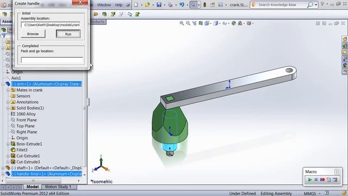Open the MMGS unit system dropdown
This screenshot has height=196, width=348.
tap(320, 194)
